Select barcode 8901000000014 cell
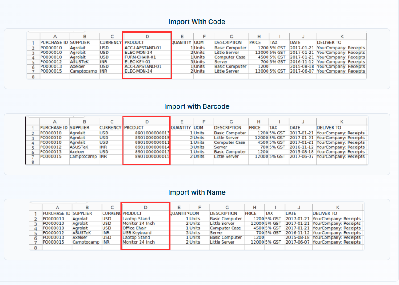 click(152, 147)
